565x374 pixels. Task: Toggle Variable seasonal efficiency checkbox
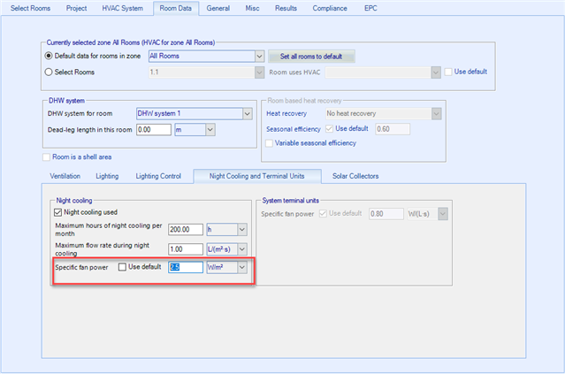pos(271,142)
